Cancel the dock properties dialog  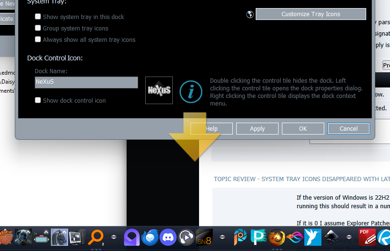(349, 128)
